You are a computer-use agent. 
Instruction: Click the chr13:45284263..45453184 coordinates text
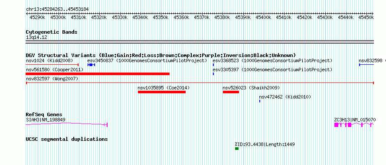[57, 10]
